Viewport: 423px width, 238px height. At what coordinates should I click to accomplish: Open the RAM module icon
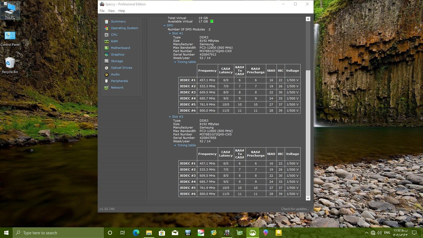tap(107, 41)
